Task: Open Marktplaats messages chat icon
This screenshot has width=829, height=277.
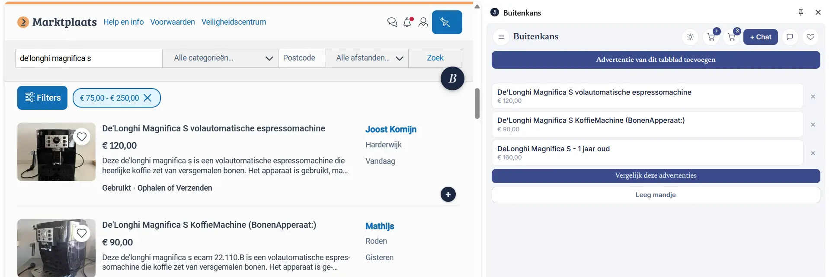Action: 392,22
